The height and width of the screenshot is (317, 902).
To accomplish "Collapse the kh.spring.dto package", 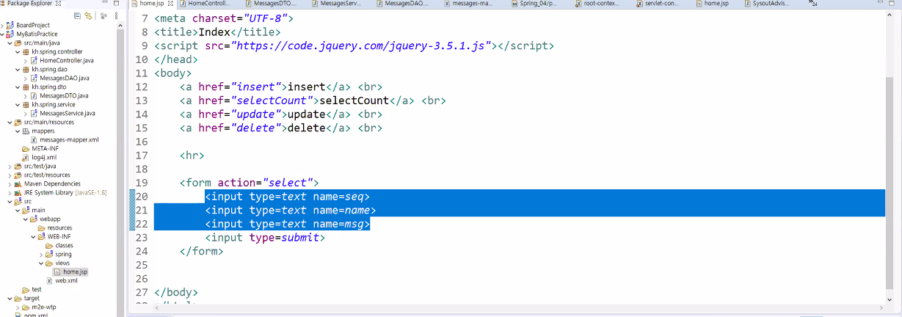I will (x=18, y=87).
